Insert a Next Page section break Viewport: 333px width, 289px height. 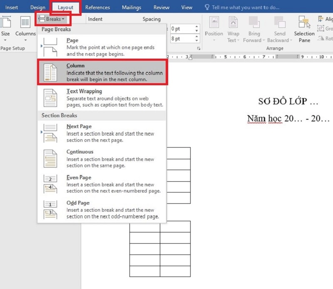(x=102, y=133)
